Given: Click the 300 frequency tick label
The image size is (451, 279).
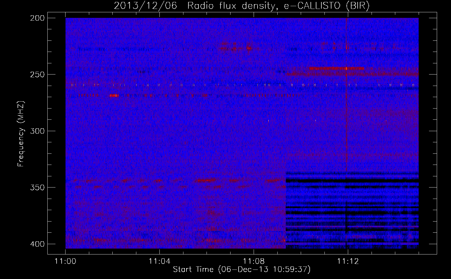Looking at the screenshot, I should [37, 131].
